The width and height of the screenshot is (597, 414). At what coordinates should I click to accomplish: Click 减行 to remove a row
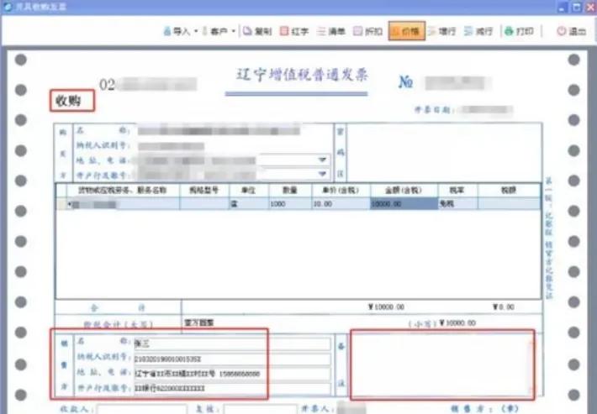coord(478,31)
